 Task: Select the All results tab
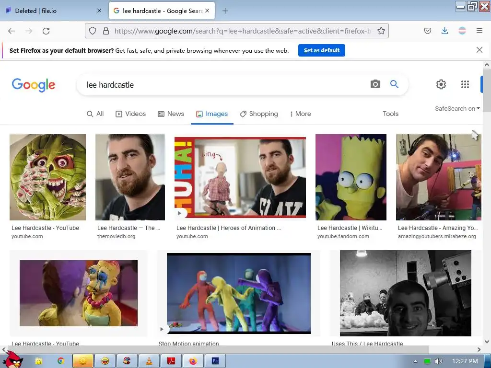tap(95, 114)
